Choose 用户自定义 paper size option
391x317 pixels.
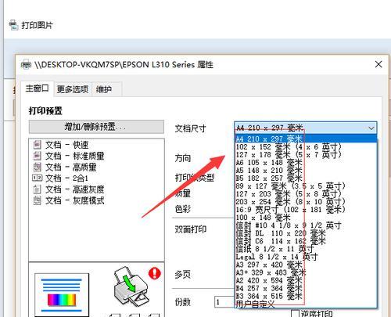pos(255,304)
